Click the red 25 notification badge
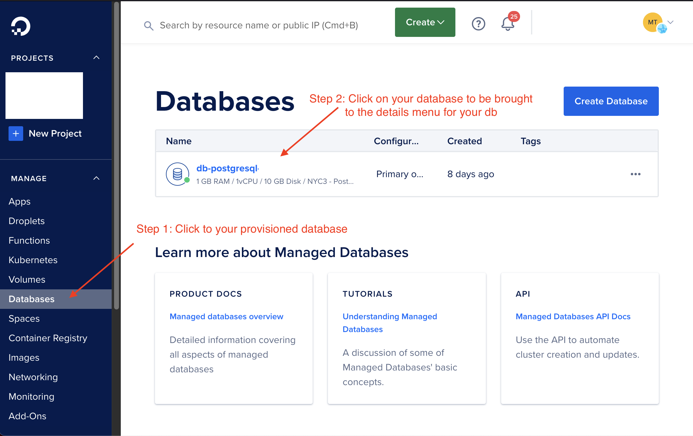Image resolution: width=693 pixels, height=436 pixels. [514, 16]
